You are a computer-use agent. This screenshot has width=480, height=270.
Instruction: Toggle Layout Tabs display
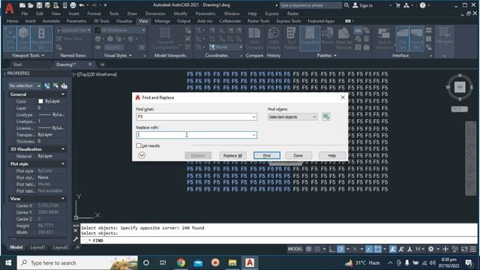[417, 38]
